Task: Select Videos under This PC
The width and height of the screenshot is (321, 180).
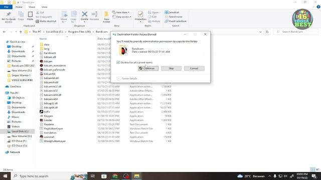Action: pos(16,126)
